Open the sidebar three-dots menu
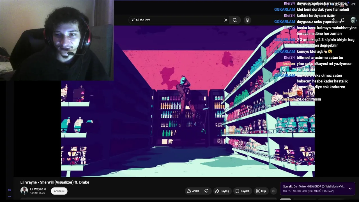The width and height of the screenshot is (359, 202). (10, 197)
